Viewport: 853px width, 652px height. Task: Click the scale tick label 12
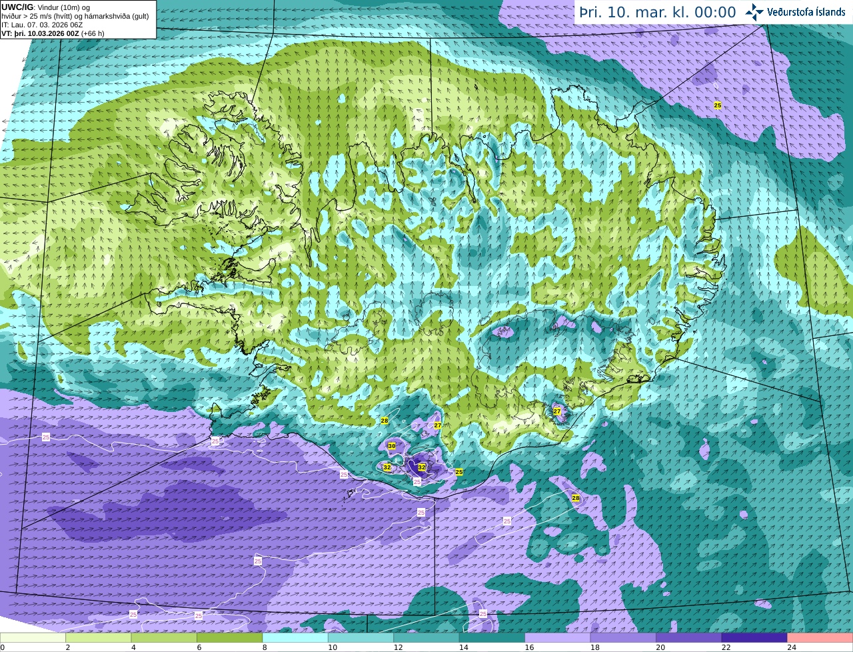[398, 647]
